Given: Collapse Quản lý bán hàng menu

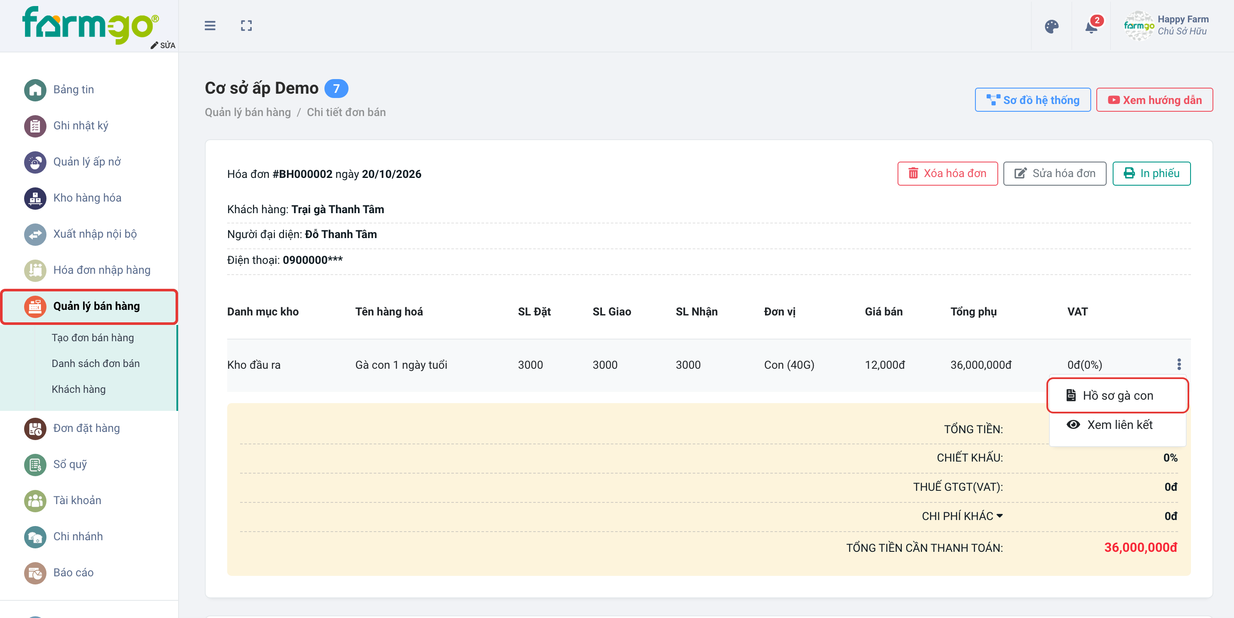Looking at the screenshot, I should pyautogui.click(x=89, y=306).
